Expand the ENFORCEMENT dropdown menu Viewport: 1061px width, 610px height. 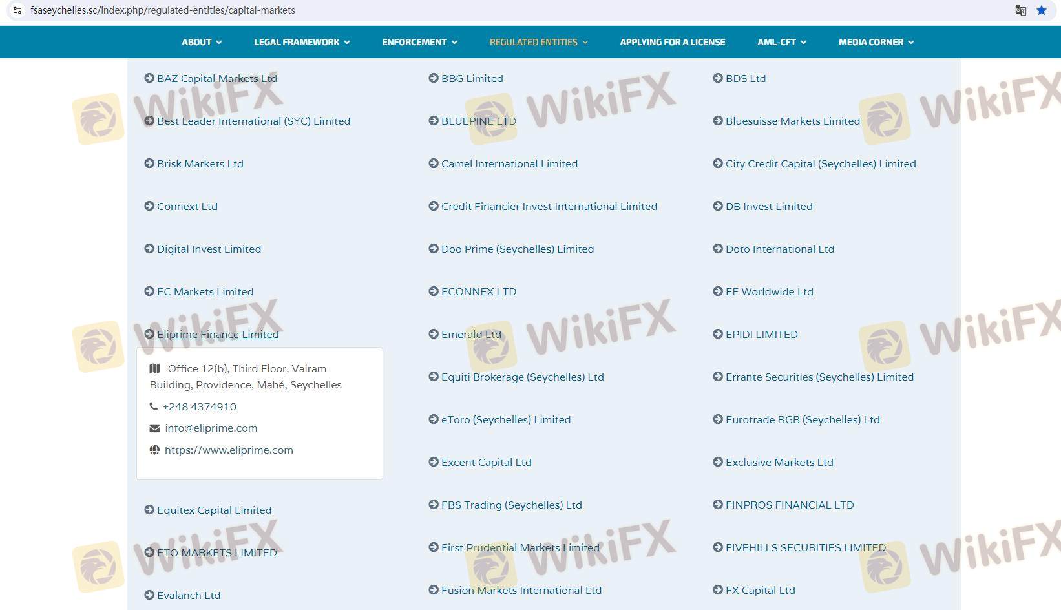pyautogui.click(x=419, y=42)
